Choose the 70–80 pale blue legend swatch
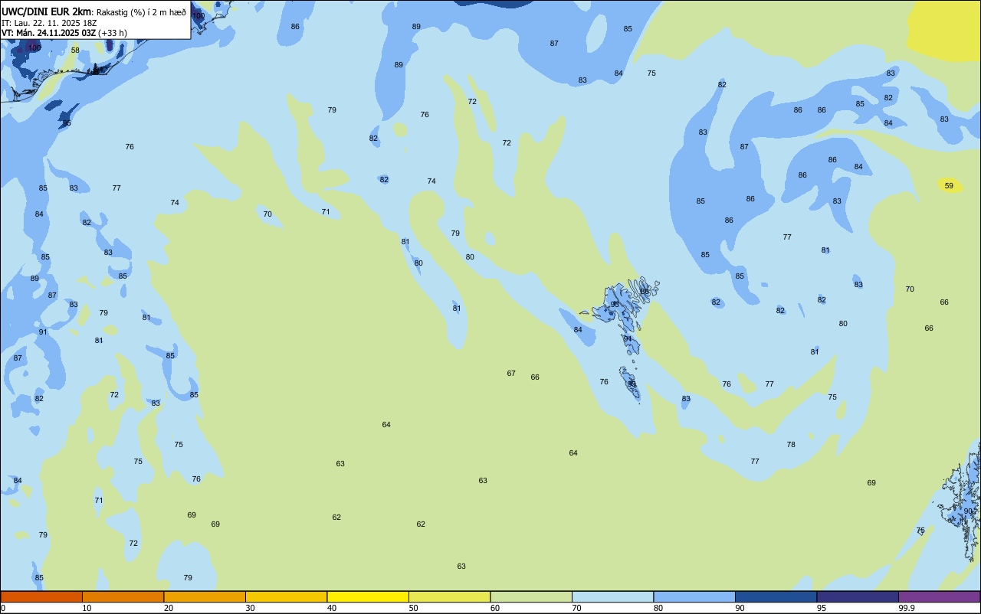981x614 pixels. (x=612, y=596)
